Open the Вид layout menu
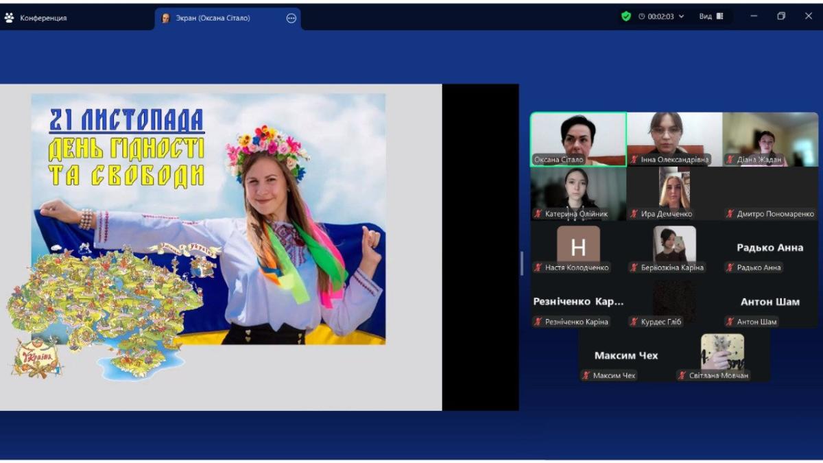 pyautogui.click(x=711, y=16)
